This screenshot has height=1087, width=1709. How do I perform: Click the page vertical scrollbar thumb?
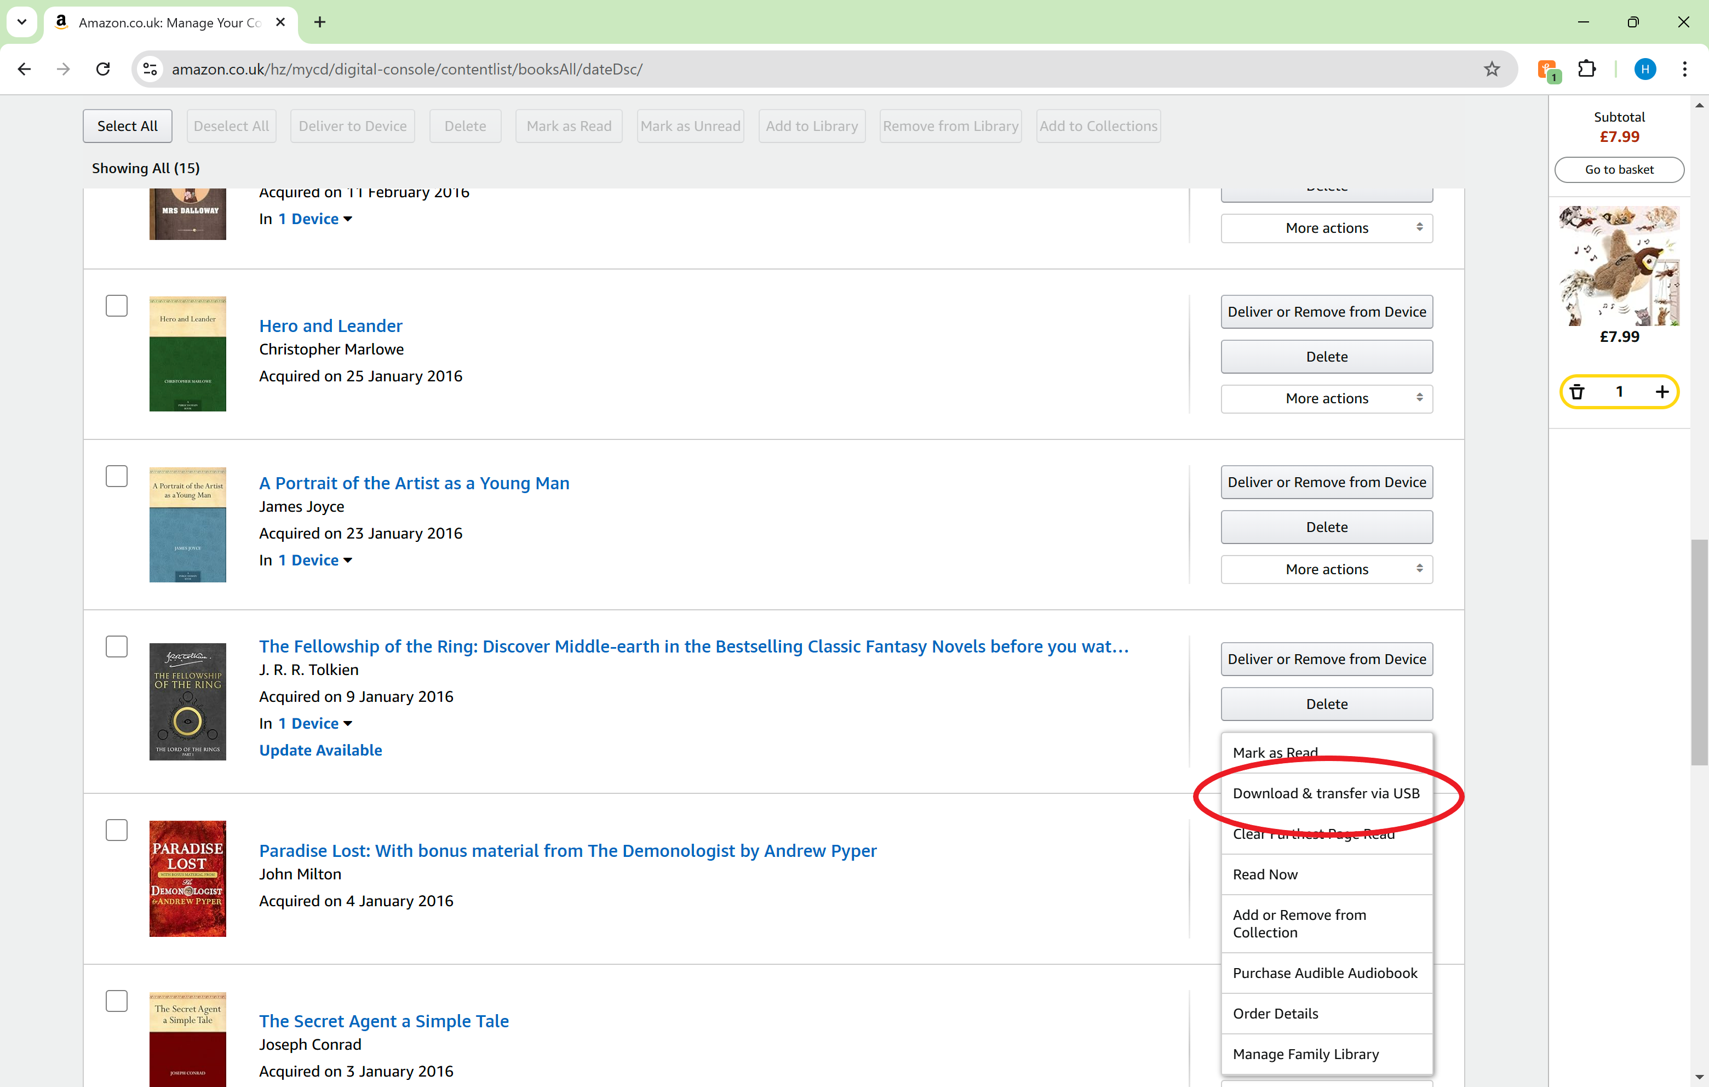tap(1699, 652)
